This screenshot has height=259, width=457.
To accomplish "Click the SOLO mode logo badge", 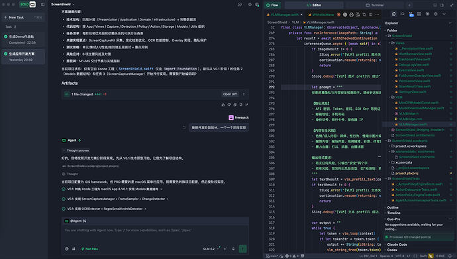I will click(x=28, y=5).
